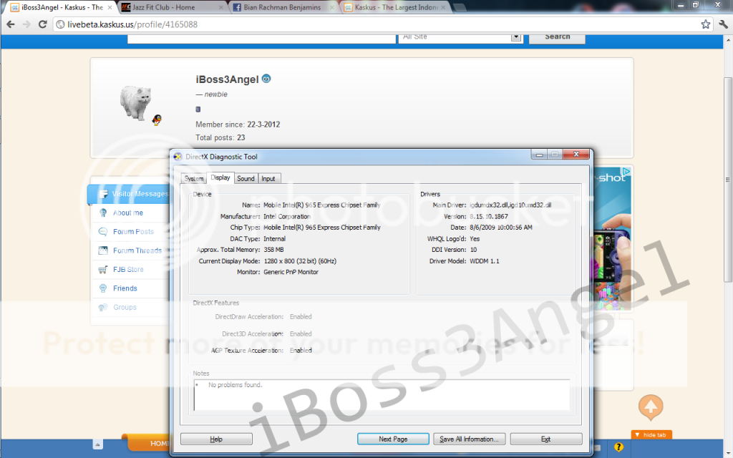Click Help button in DirectX tool
733x458 pixels.
pyautogui.click(x=216, y=439)
